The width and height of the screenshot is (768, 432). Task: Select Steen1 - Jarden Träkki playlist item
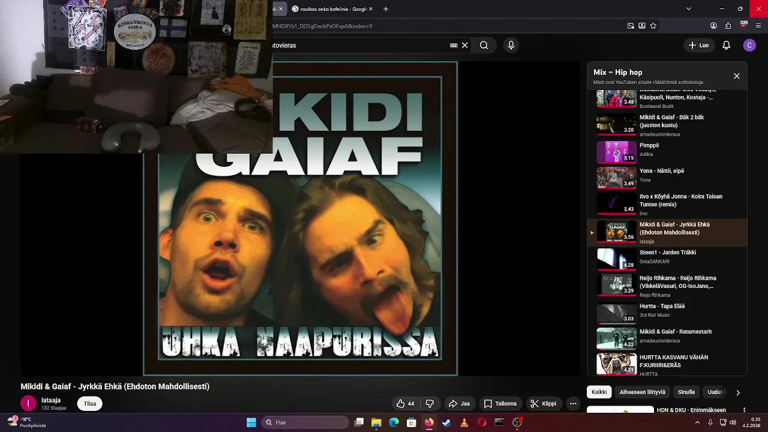667,259
